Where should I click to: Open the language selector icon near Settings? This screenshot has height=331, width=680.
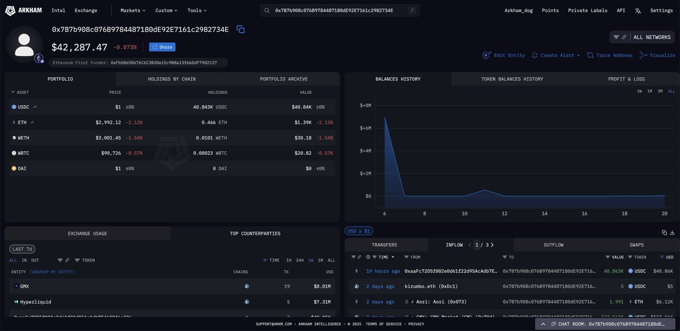pyautogui.click(x=638, y=10)
